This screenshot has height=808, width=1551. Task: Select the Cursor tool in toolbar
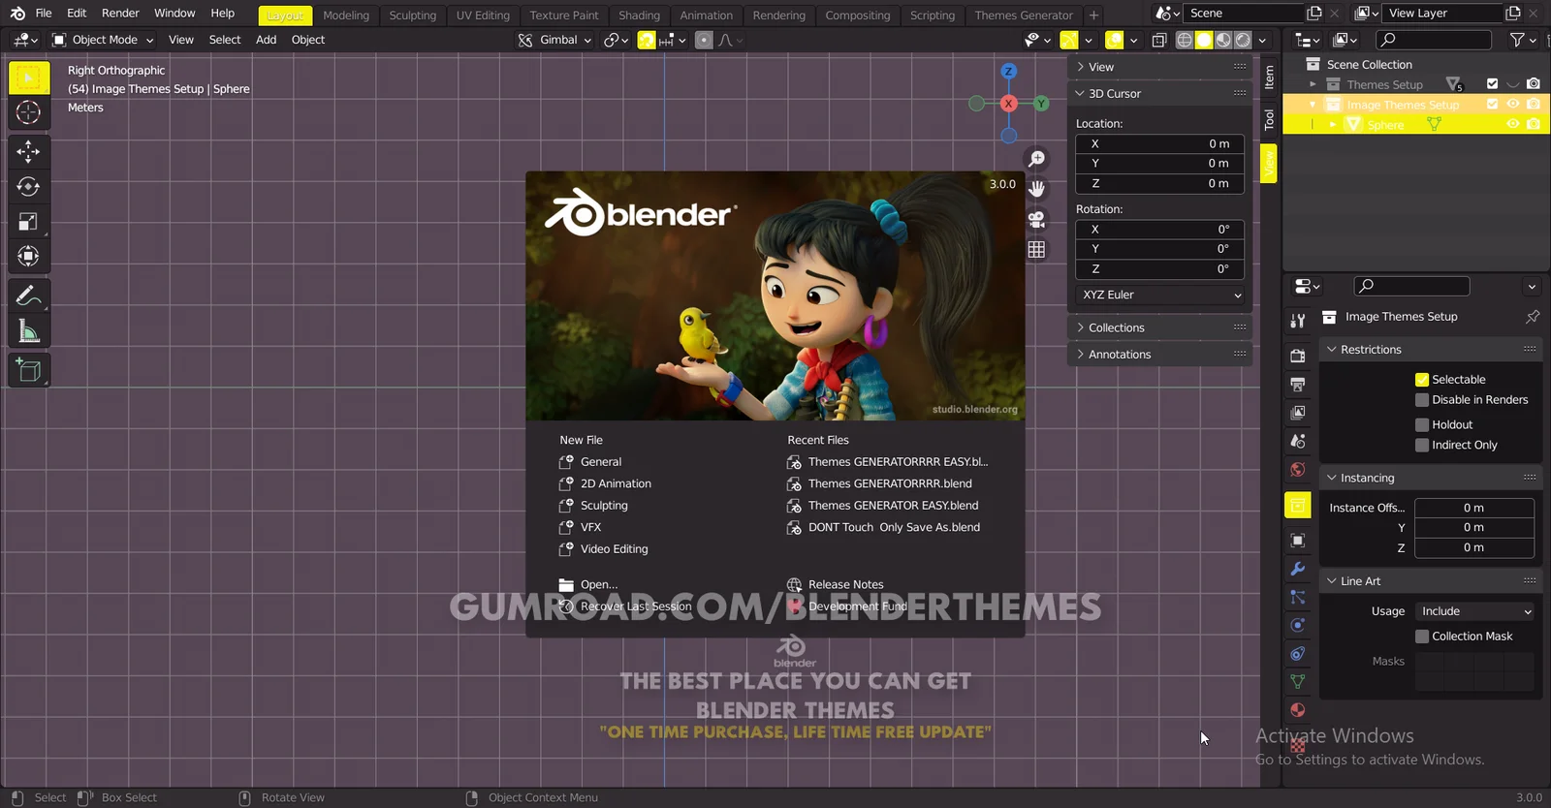[x=29, y=112]
